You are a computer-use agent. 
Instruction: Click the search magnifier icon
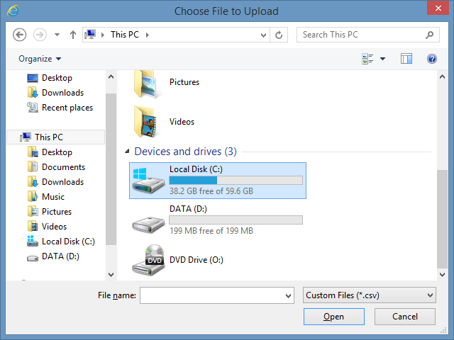click(429, 35)
